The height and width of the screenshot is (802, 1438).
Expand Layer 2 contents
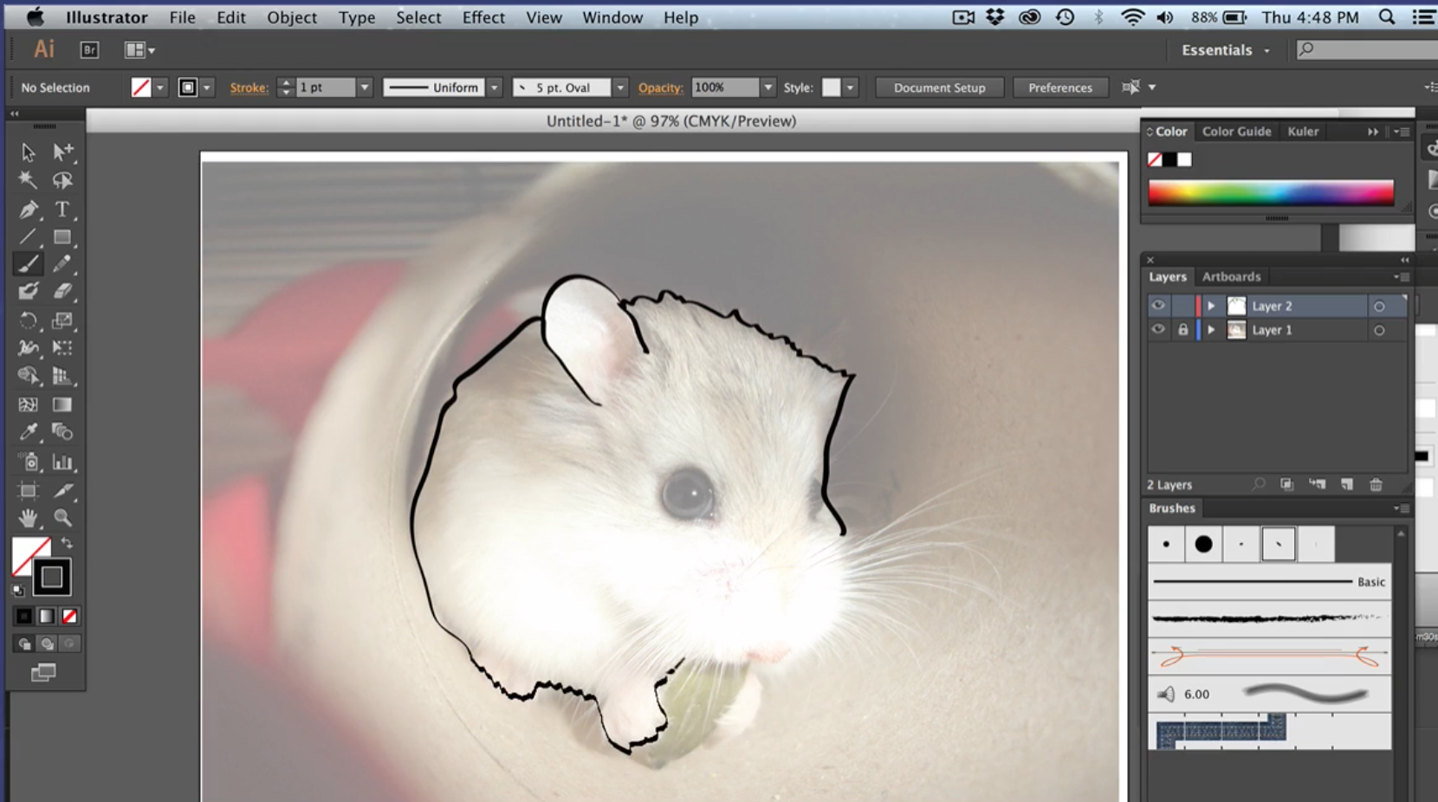[1211, 306]
